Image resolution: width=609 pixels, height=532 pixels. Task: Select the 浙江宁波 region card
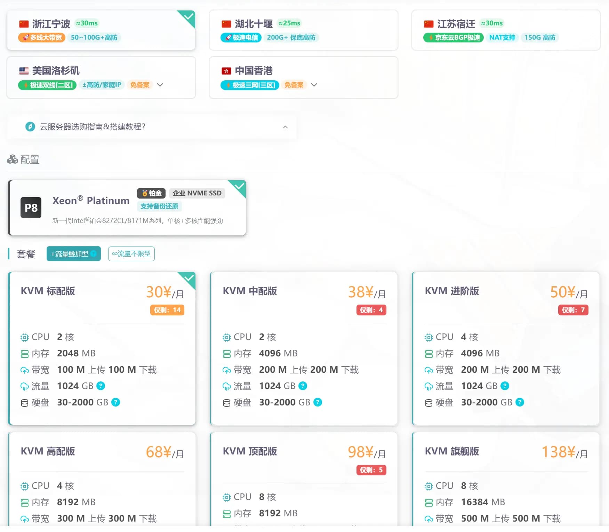coord(101,30)
